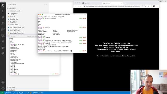Click Live Share in status bar
This screenshot has width=167, height=94.
pos(38,93)
